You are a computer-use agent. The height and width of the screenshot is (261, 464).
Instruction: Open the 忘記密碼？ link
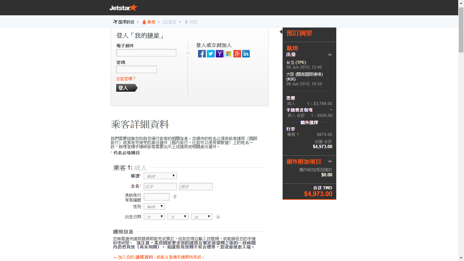(x=126, y=79)
